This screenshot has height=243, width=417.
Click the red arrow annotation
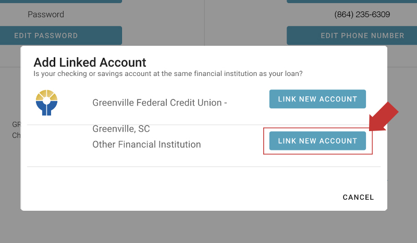pyautogui.click(x=384, y=117)
